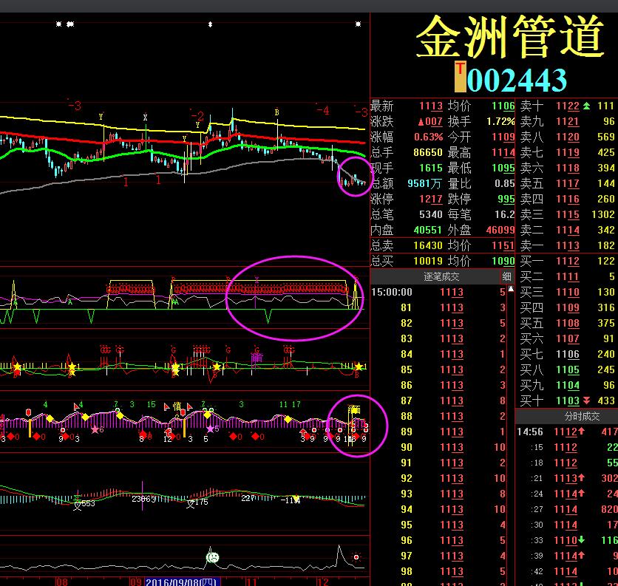
Task: Click the 现手 value 1615
Action: tap(431, 168)
